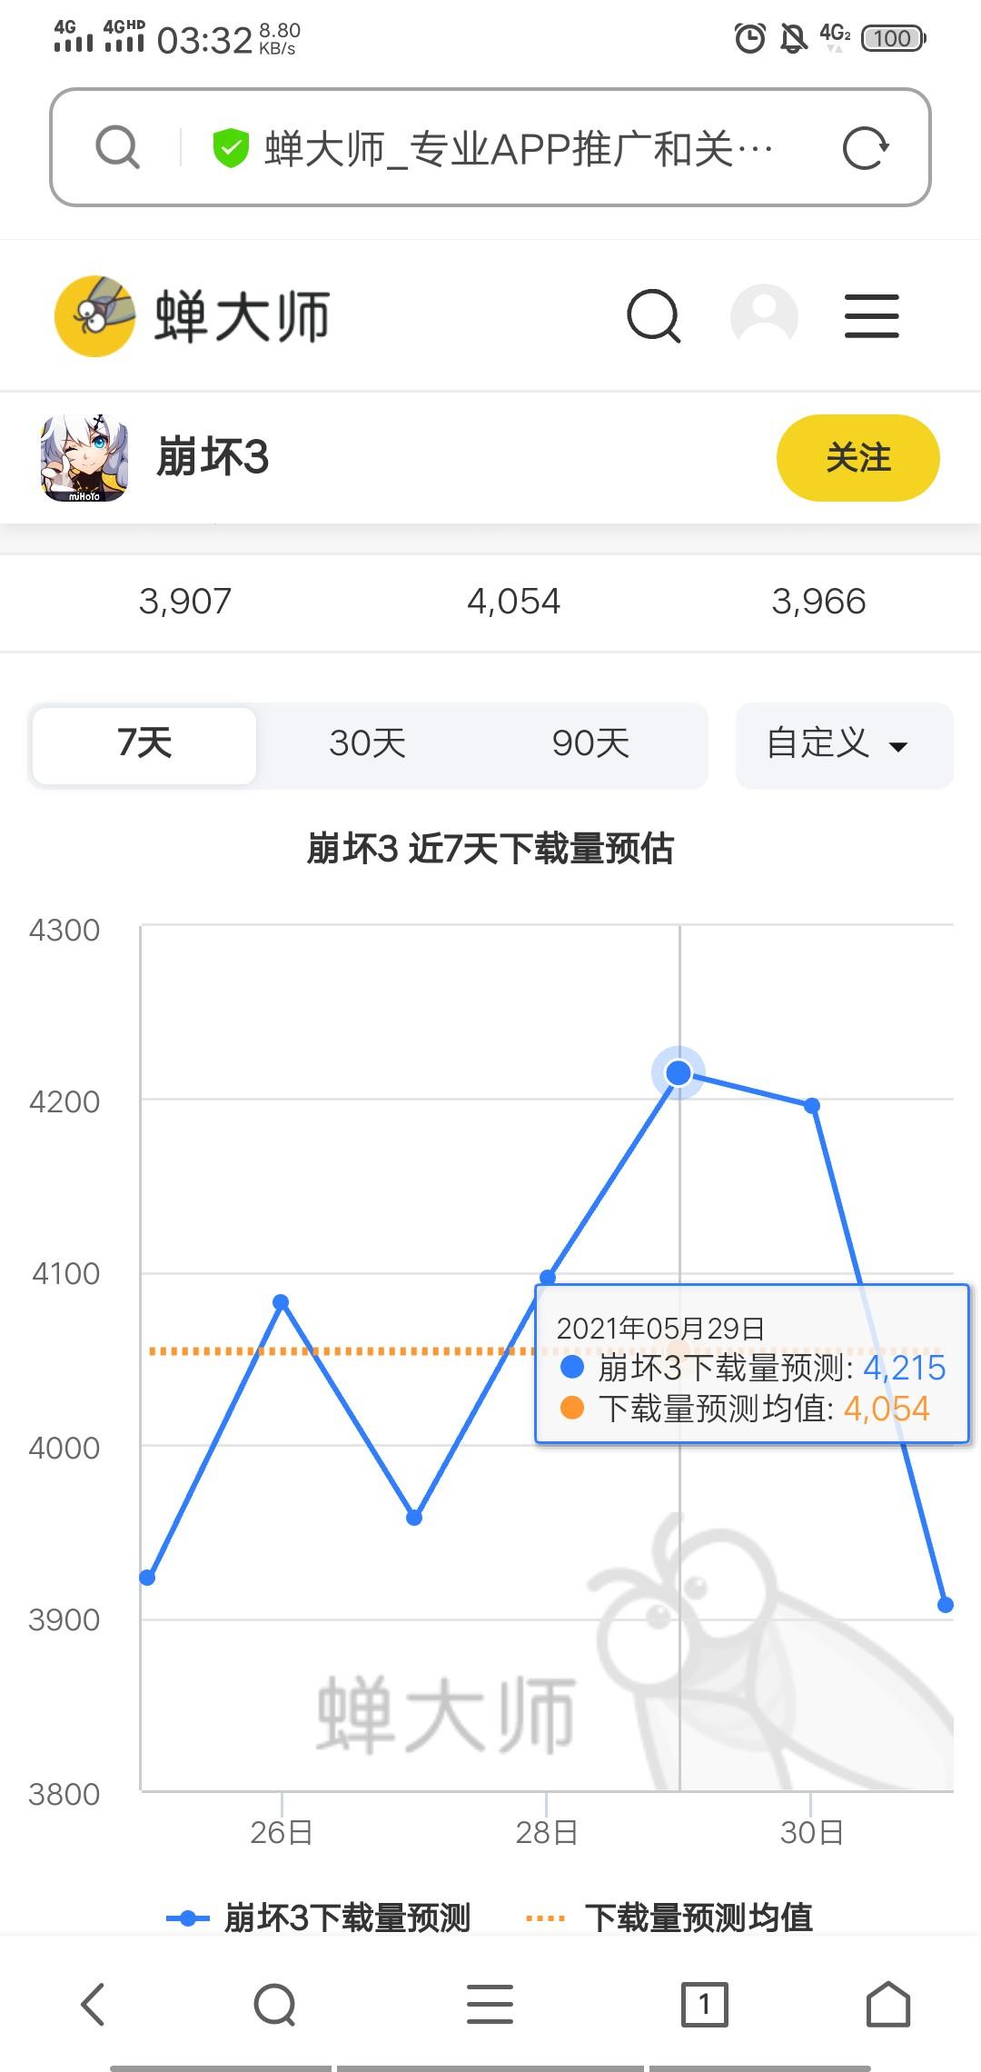Tap the battery 100 indicator

(894, 38)
